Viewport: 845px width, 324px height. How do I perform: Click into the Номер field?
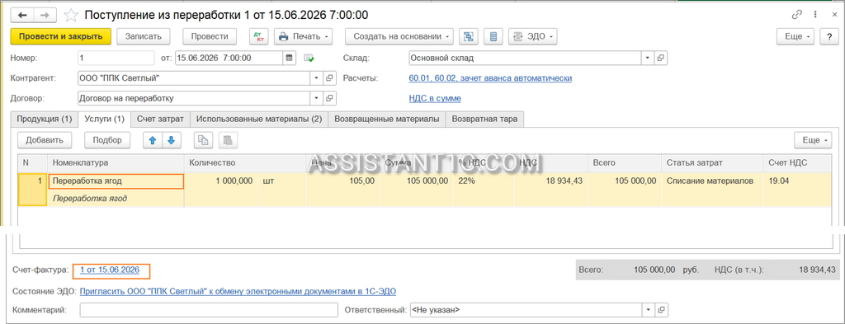pyautogui.click(x=116, y=58)
